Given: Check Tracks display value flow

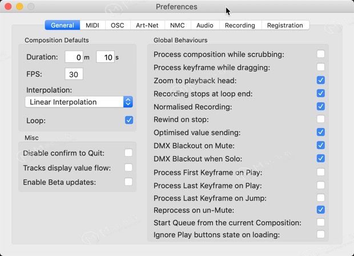Looking at the screenshot, I should [x=129, y=167].
